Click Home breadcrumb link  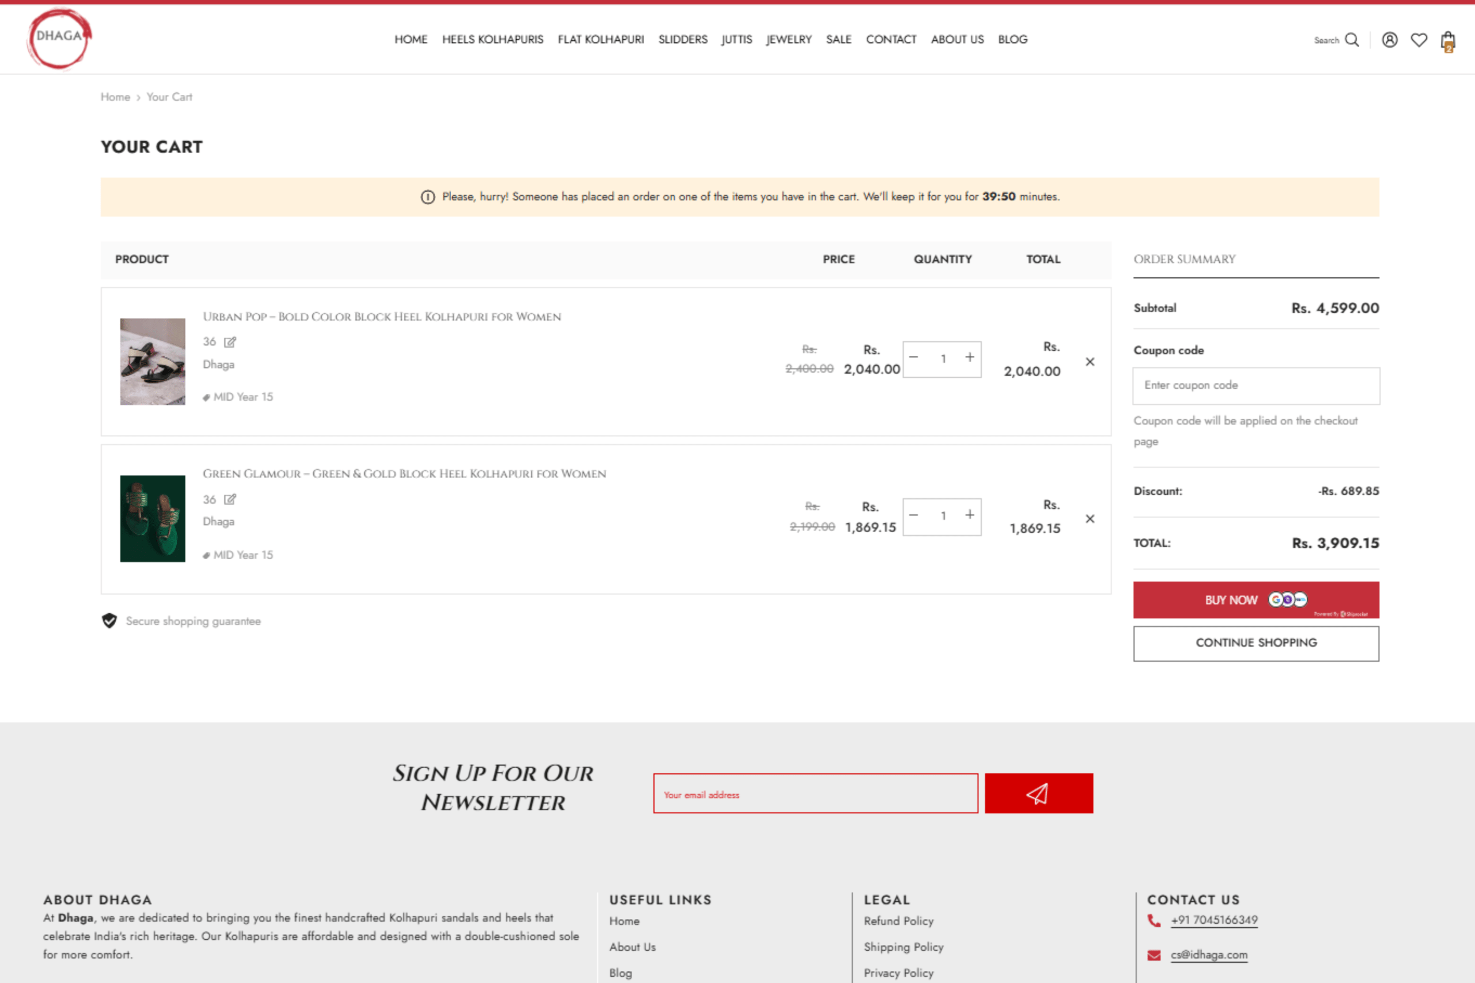[115, 97]
